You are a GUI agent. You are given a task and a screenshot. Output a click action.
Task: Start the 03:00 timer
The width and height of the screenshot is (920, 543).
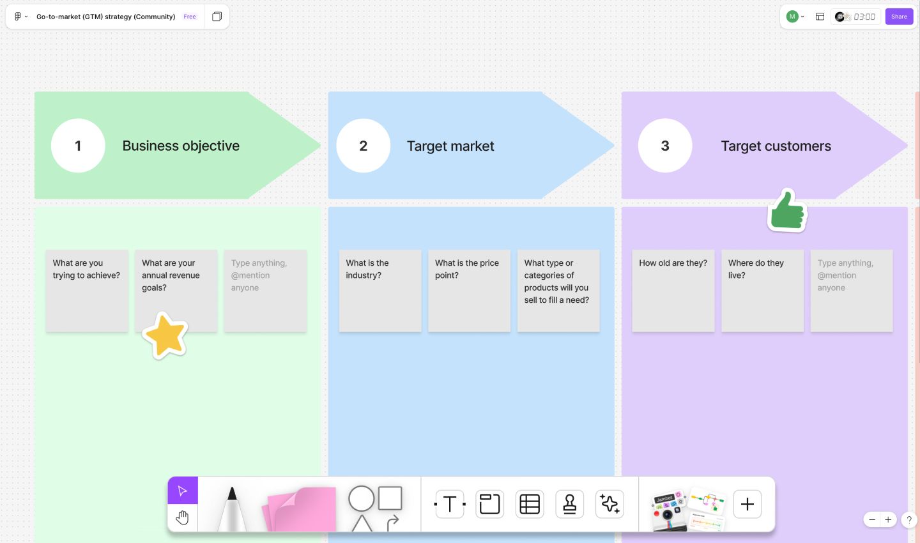865,17
